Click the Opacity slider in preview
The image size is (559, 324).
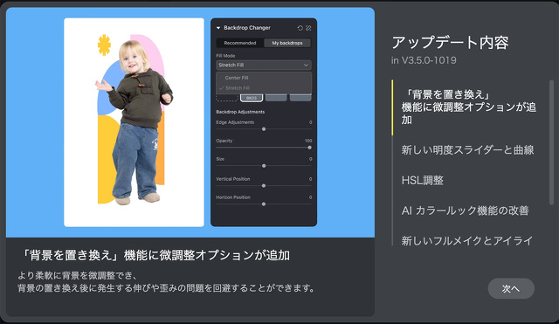(264, 148)
